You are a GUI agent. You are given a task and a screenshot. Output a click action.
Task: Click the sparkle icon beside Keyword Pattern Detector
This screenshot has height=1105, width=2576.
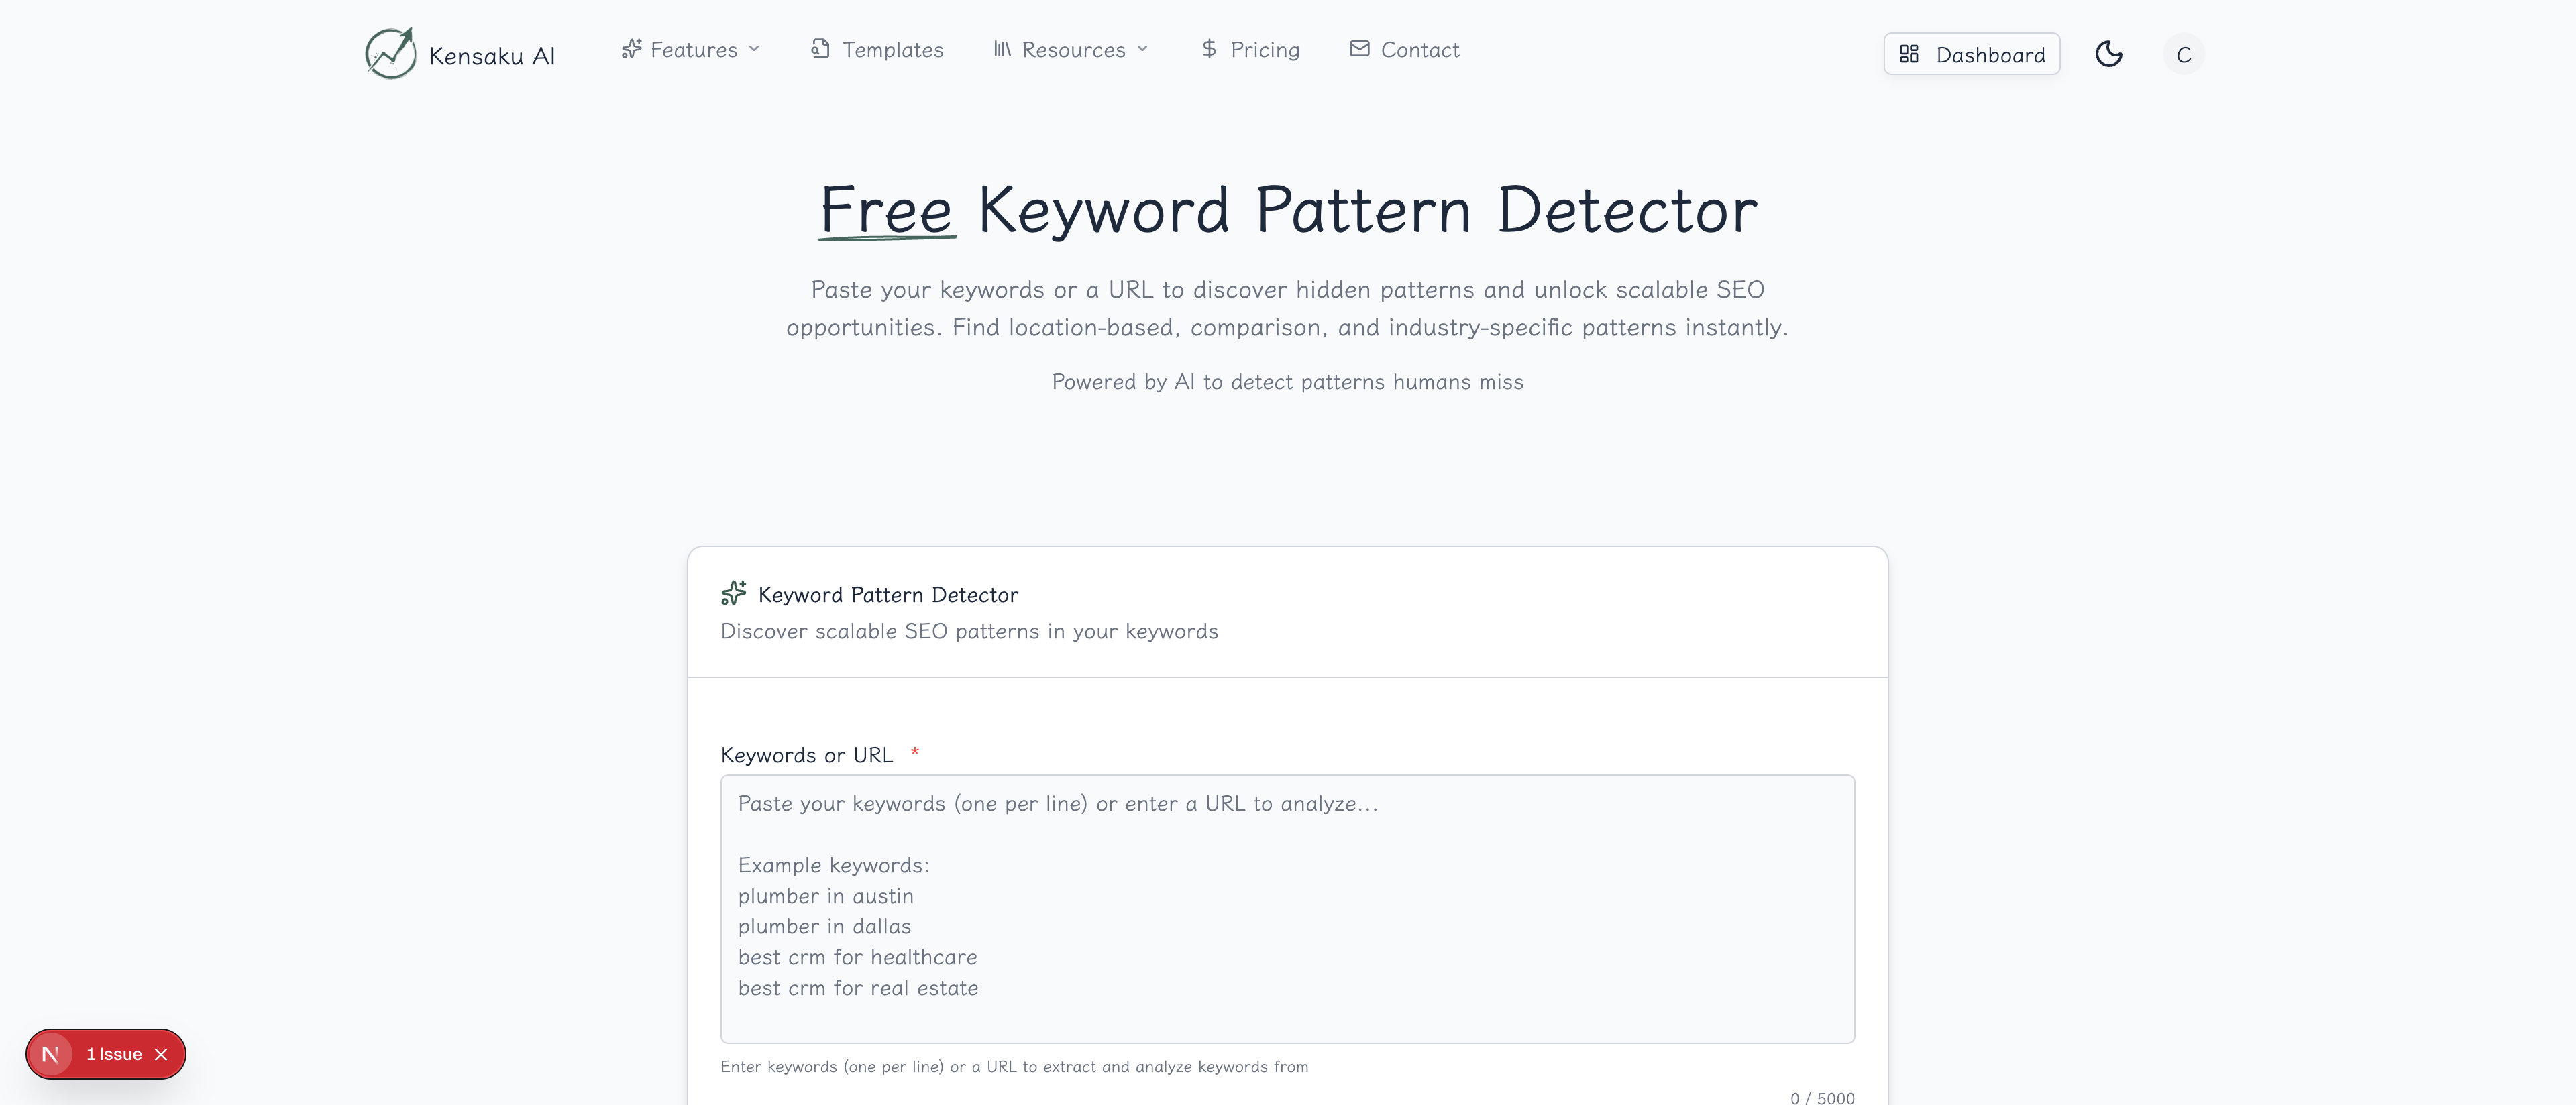pos(733,593)
